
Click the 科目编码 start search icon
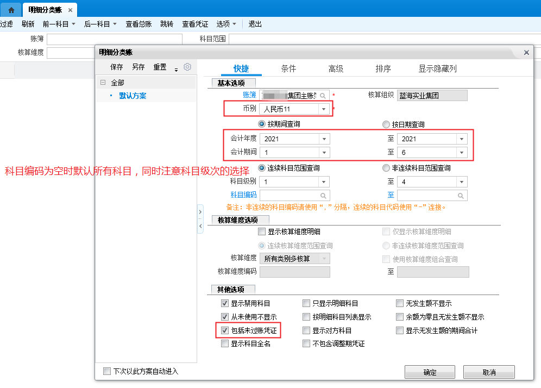(x=323, y=196)
